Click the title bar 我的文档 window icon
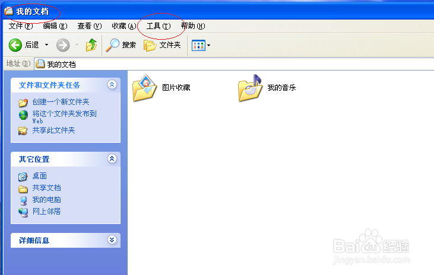This screenshot has height=275, width=434. click(x=9, y=11)
